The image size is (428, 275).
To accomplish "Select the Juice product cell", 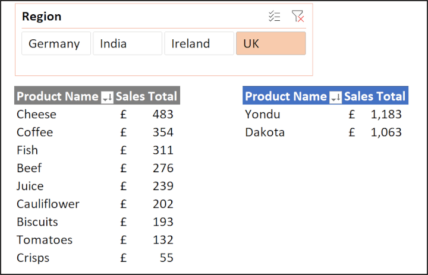I will [30, 186].
